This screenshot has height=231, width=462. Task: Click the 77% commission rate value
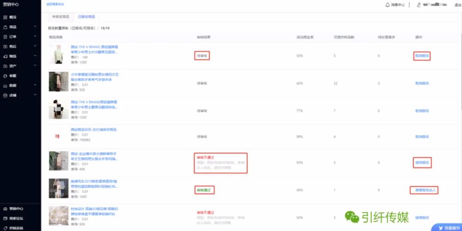click(299, 111)
